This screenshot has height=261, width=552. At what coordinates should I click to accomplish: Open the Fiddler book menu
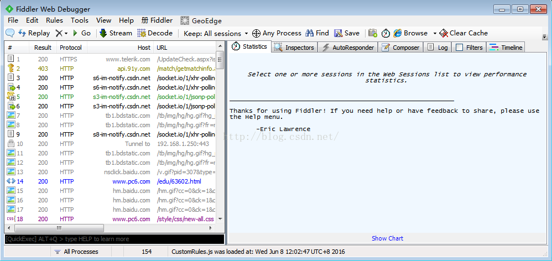pyautogui.click(x=157, y=20)
